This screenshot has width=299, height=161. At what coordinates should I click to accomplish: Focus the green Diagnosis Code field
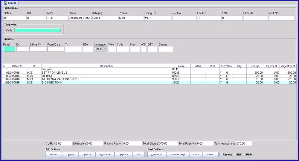point(38,30)
